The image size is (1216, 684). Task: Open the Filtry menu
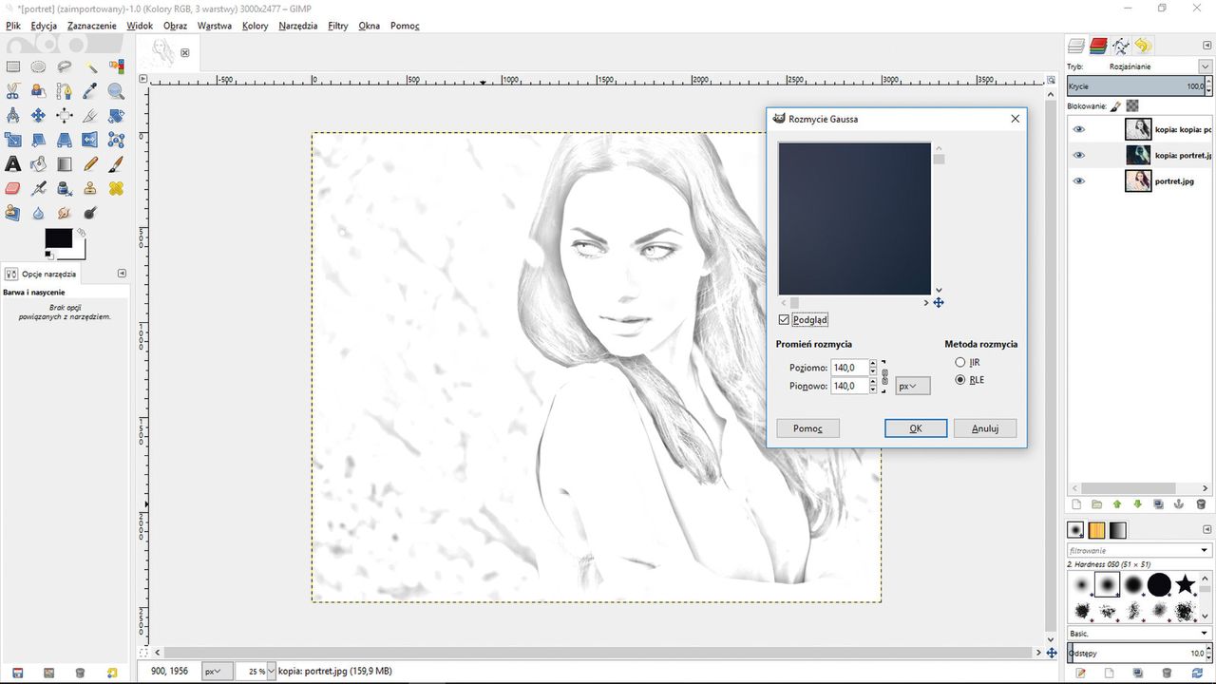point(338,26)
